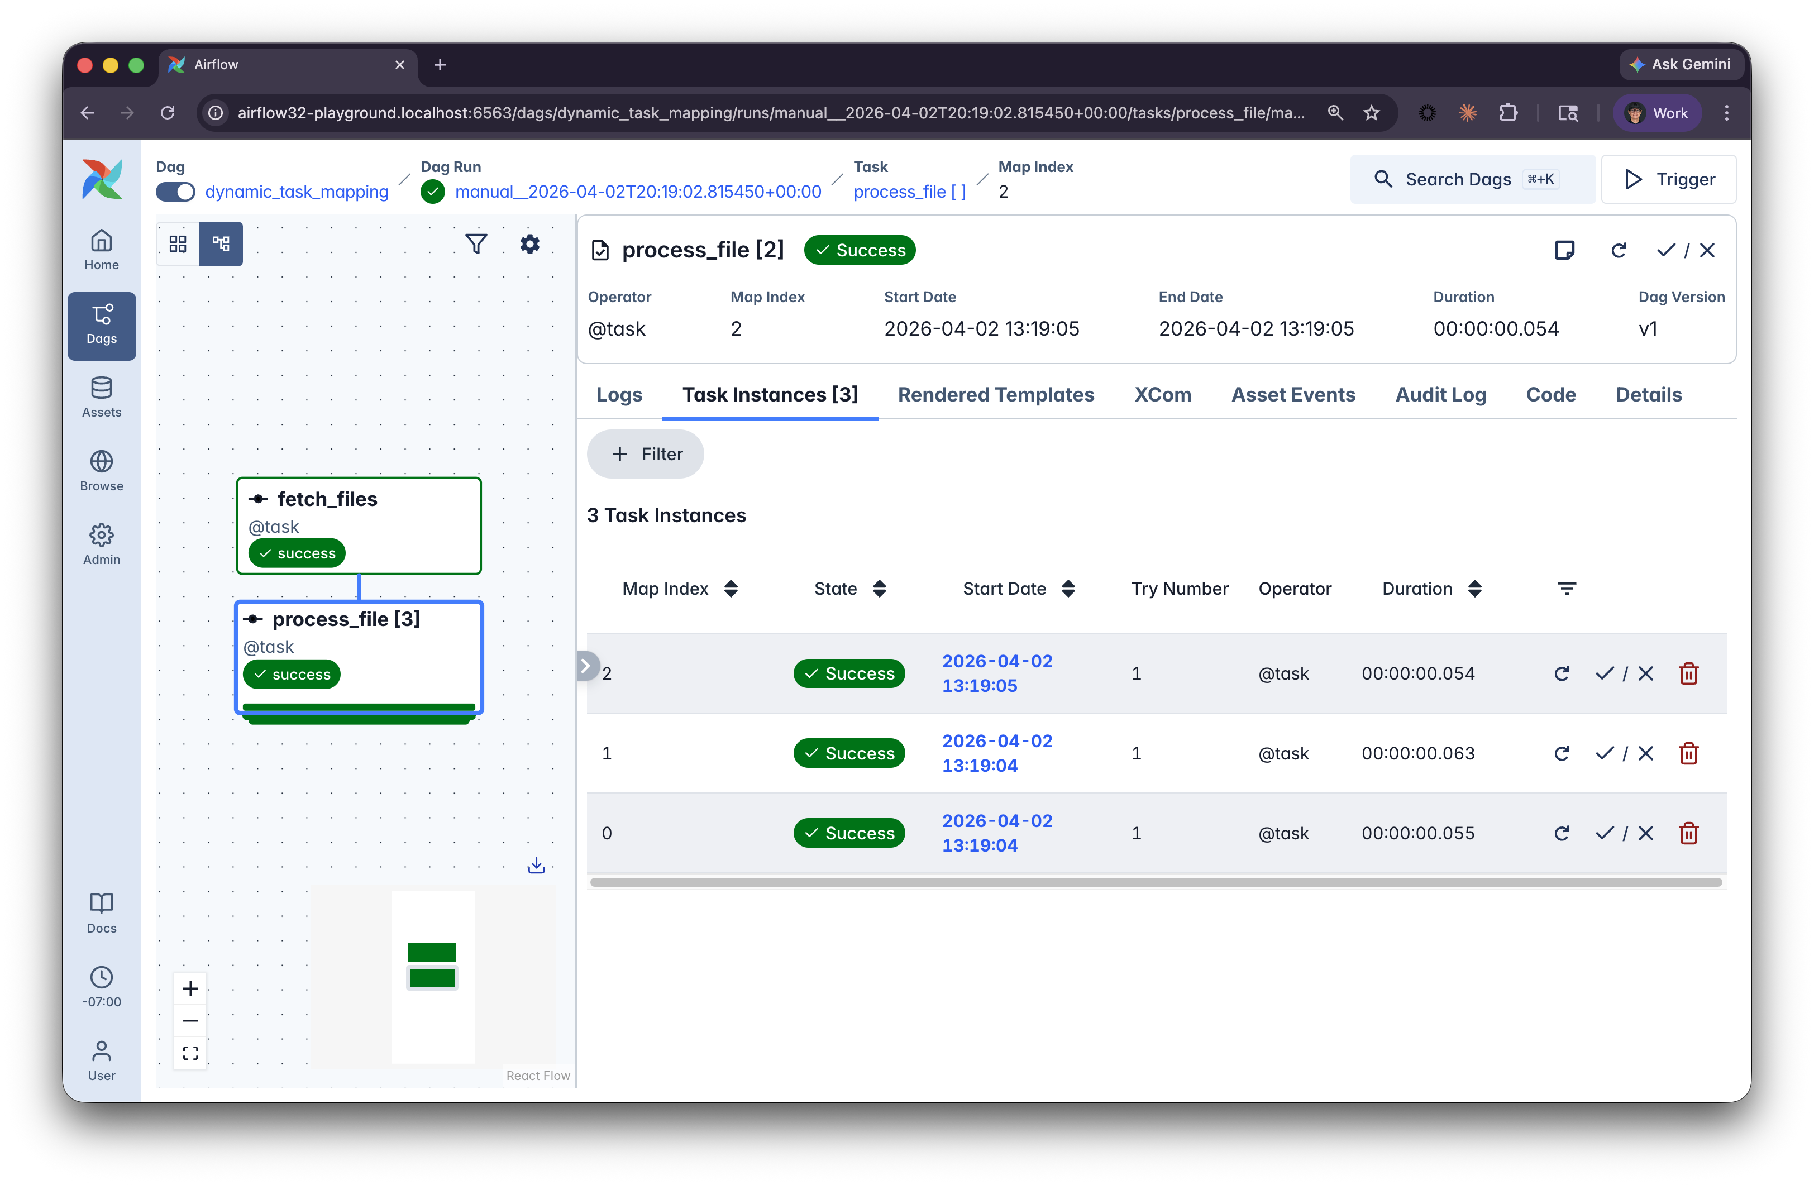Clear task instance from header panel

[x=1619, y=250]
